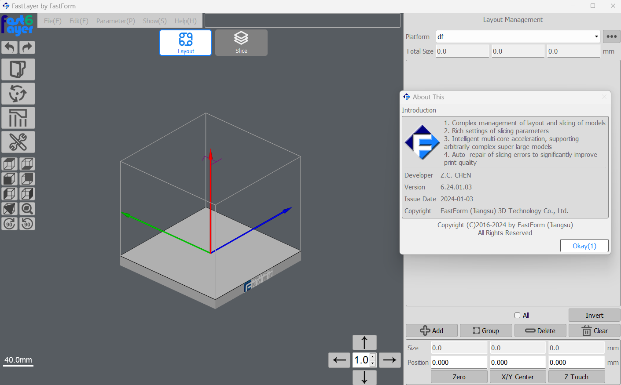
Task: Click the Zero position button
Action: 459,377
